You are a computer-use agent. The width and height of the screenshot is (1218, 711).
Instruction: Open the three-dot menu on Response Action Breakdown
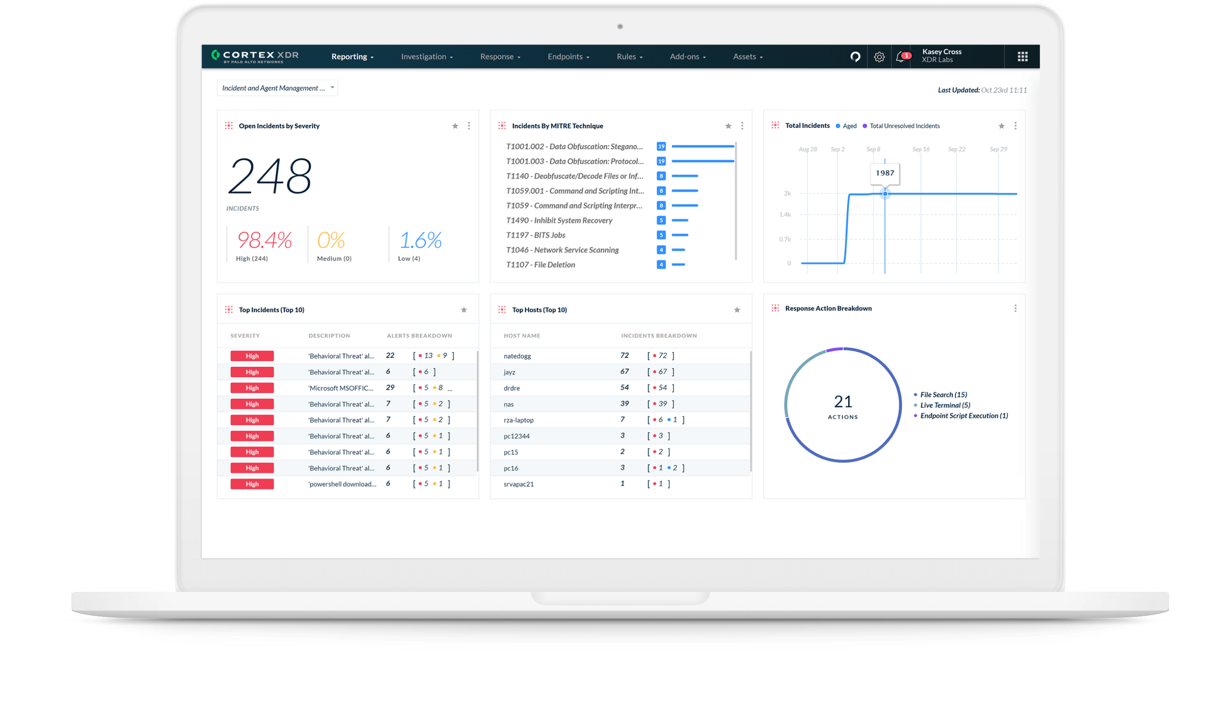point(1015,308)
